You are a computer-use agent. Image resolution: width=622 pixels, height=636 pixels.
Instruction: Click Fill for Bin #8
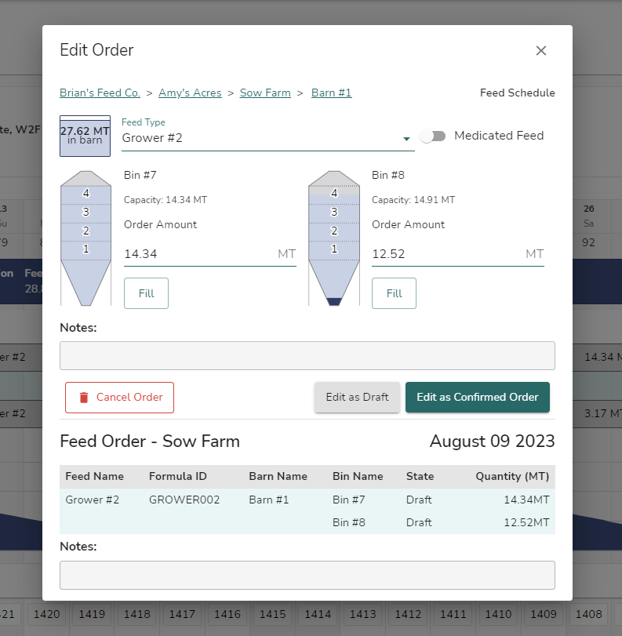tap(394, 293)
